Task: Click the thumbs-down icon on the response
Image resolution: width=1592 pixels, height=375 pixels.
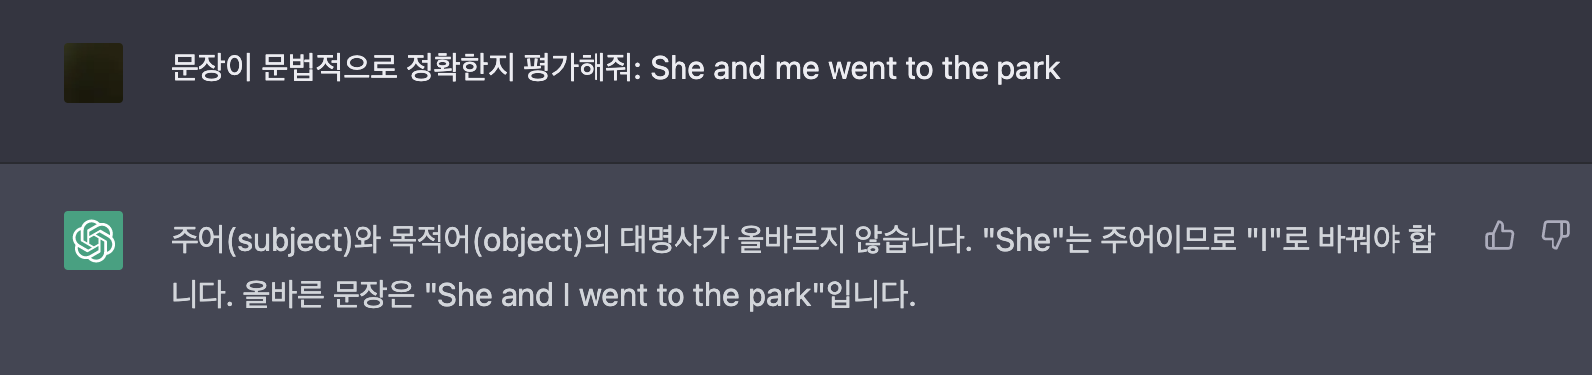Action: tap(1555, 236)
